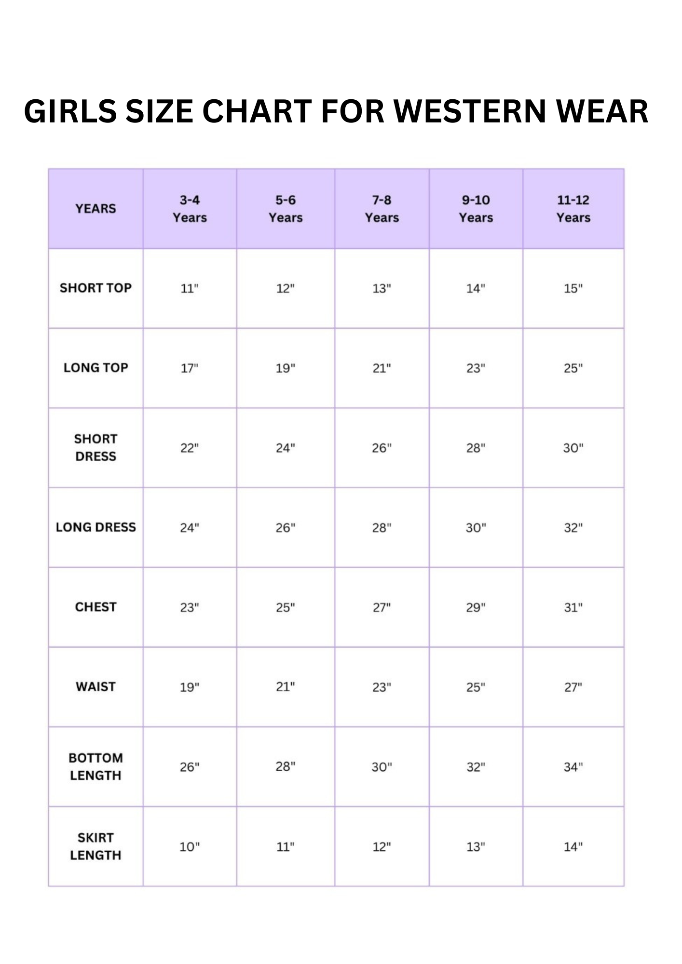Select the BOTTOM LENGTH row label
The image size is (682, 964).
pyautogui.click(x=95, y=766)
